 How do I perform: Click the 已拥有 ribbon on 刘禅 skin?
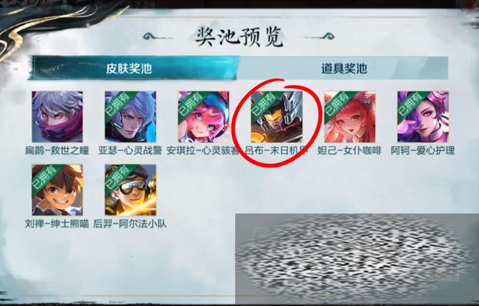tap(45, 177)
